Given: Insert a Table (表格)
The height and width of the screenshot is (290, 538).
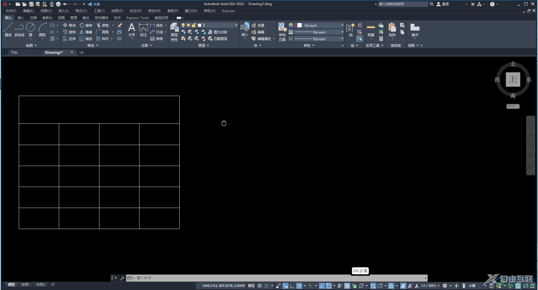Looking at the screenshot, I should 157,39.
